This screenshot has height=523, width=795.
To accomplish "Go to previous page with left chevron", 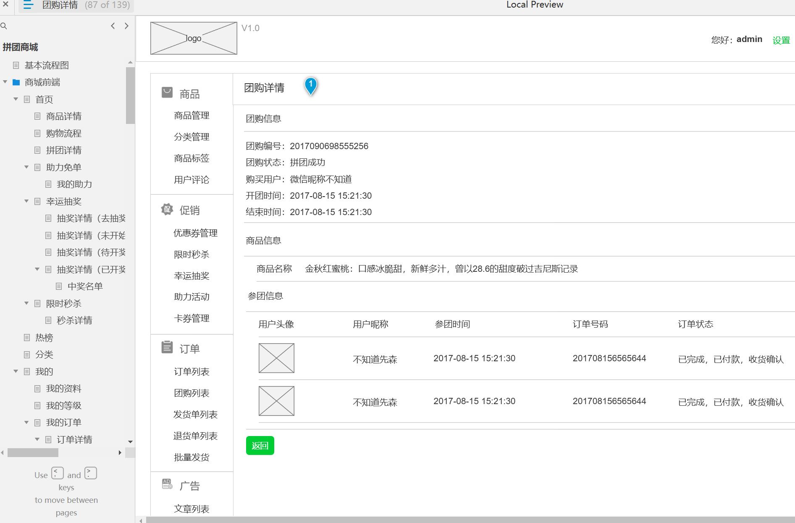I will (113, 26).
